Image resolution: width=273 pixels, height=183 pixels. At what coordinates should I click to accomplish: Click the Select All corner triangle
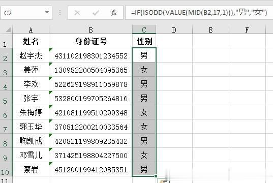[x=8, y=30]
